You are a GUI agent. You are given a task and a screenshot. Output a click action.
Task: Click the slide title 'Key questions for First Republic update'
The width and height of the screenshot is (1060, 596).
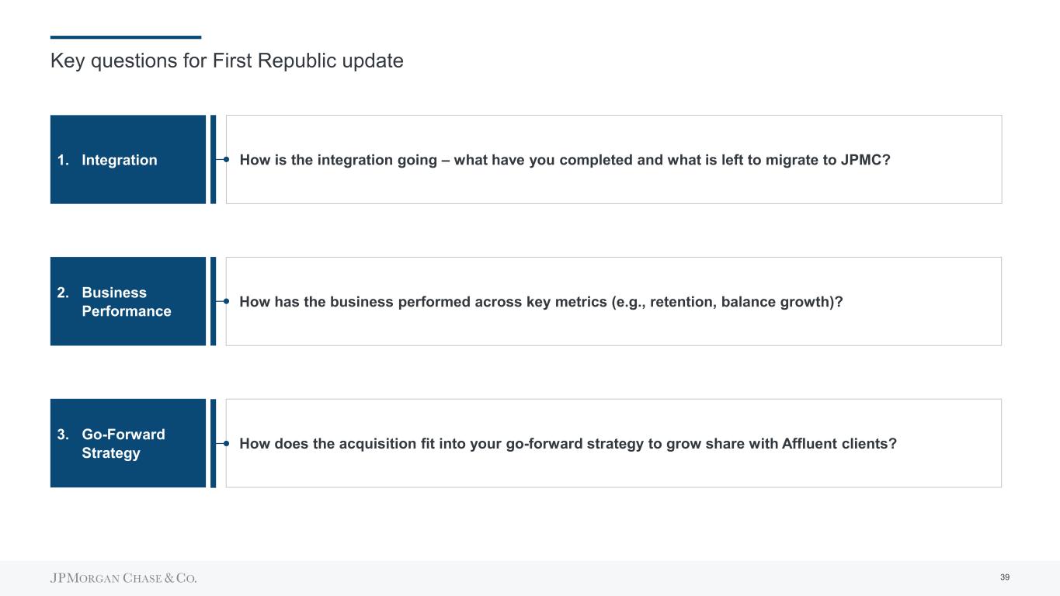click(227, 61)
